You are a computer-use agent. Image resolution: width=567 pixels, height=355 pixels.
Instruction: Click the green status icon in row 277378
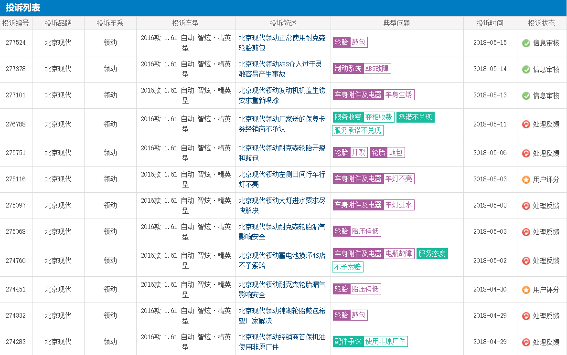(x=526, y=69)
